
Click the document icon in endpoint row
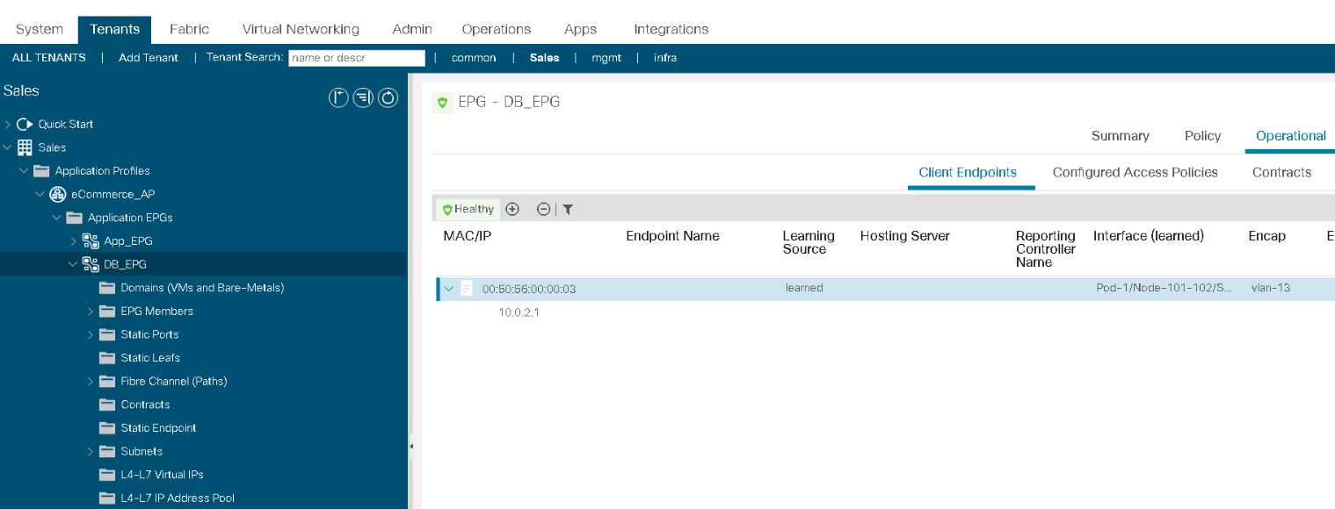pyautogui.click(x=467, y=289)
